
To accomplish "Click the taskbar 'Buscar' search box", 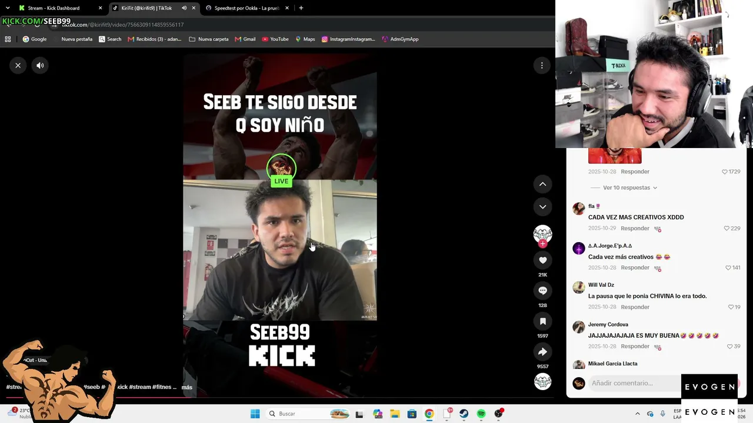I will pyautogui.click(x=309, y=414).
